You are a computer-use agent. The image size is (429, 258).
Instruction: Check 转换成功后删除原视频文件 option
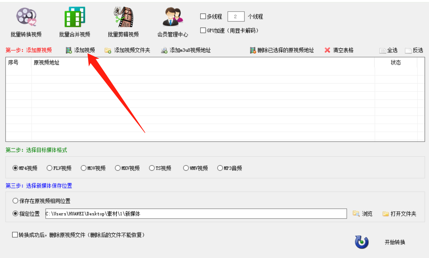pos(15,235)
